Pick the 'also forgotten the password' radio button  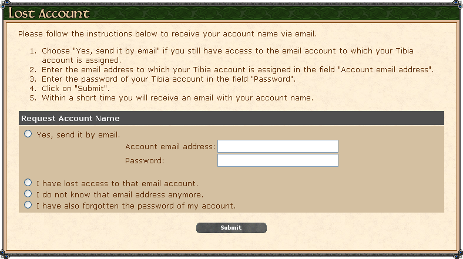tap(28, 205)
